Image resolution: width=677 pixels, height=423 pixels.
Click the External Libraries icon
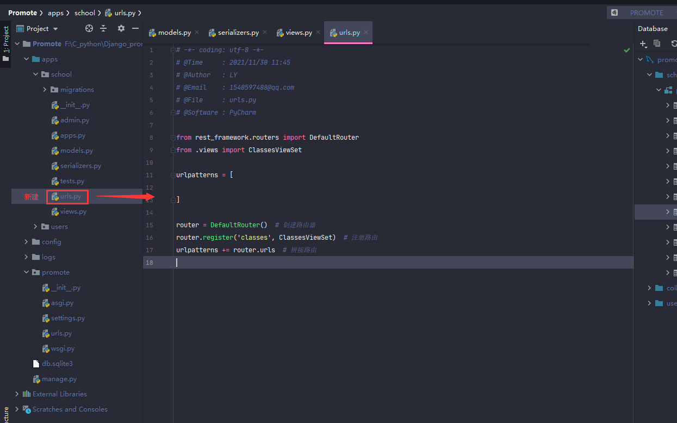pos(26,394)
